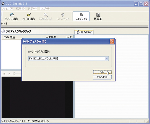Open the ファイル(F) menu
The width and height of the screenshot is (150, 124).
point(7,9)
